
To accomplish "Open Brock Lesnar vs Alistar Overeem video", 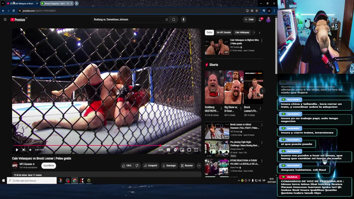I will click(217, 131).
